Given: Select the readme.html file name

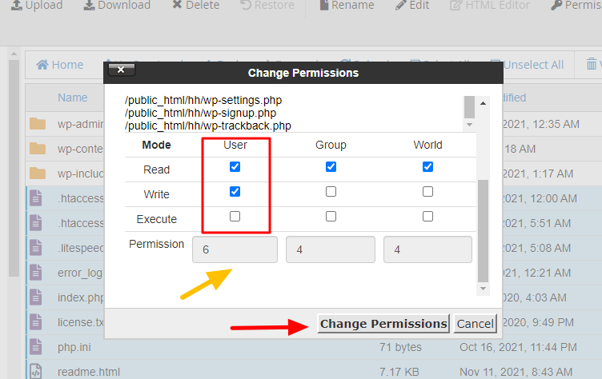Looking at the screenshot, I should pyautogui.click(x=89, y=372).
